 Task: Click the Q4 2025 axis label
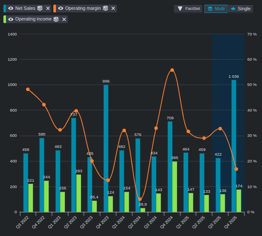pos(230,222)
